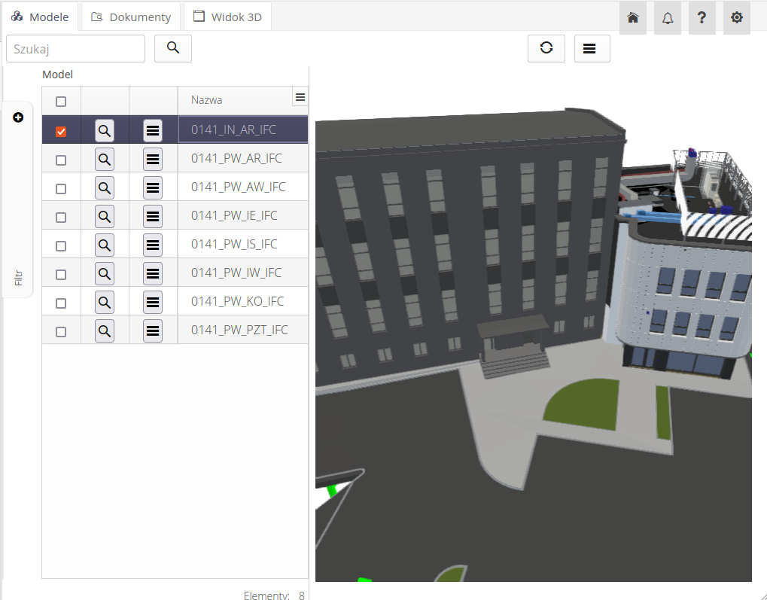
Task: Open settings gear icon
Action: click(736, 17)
